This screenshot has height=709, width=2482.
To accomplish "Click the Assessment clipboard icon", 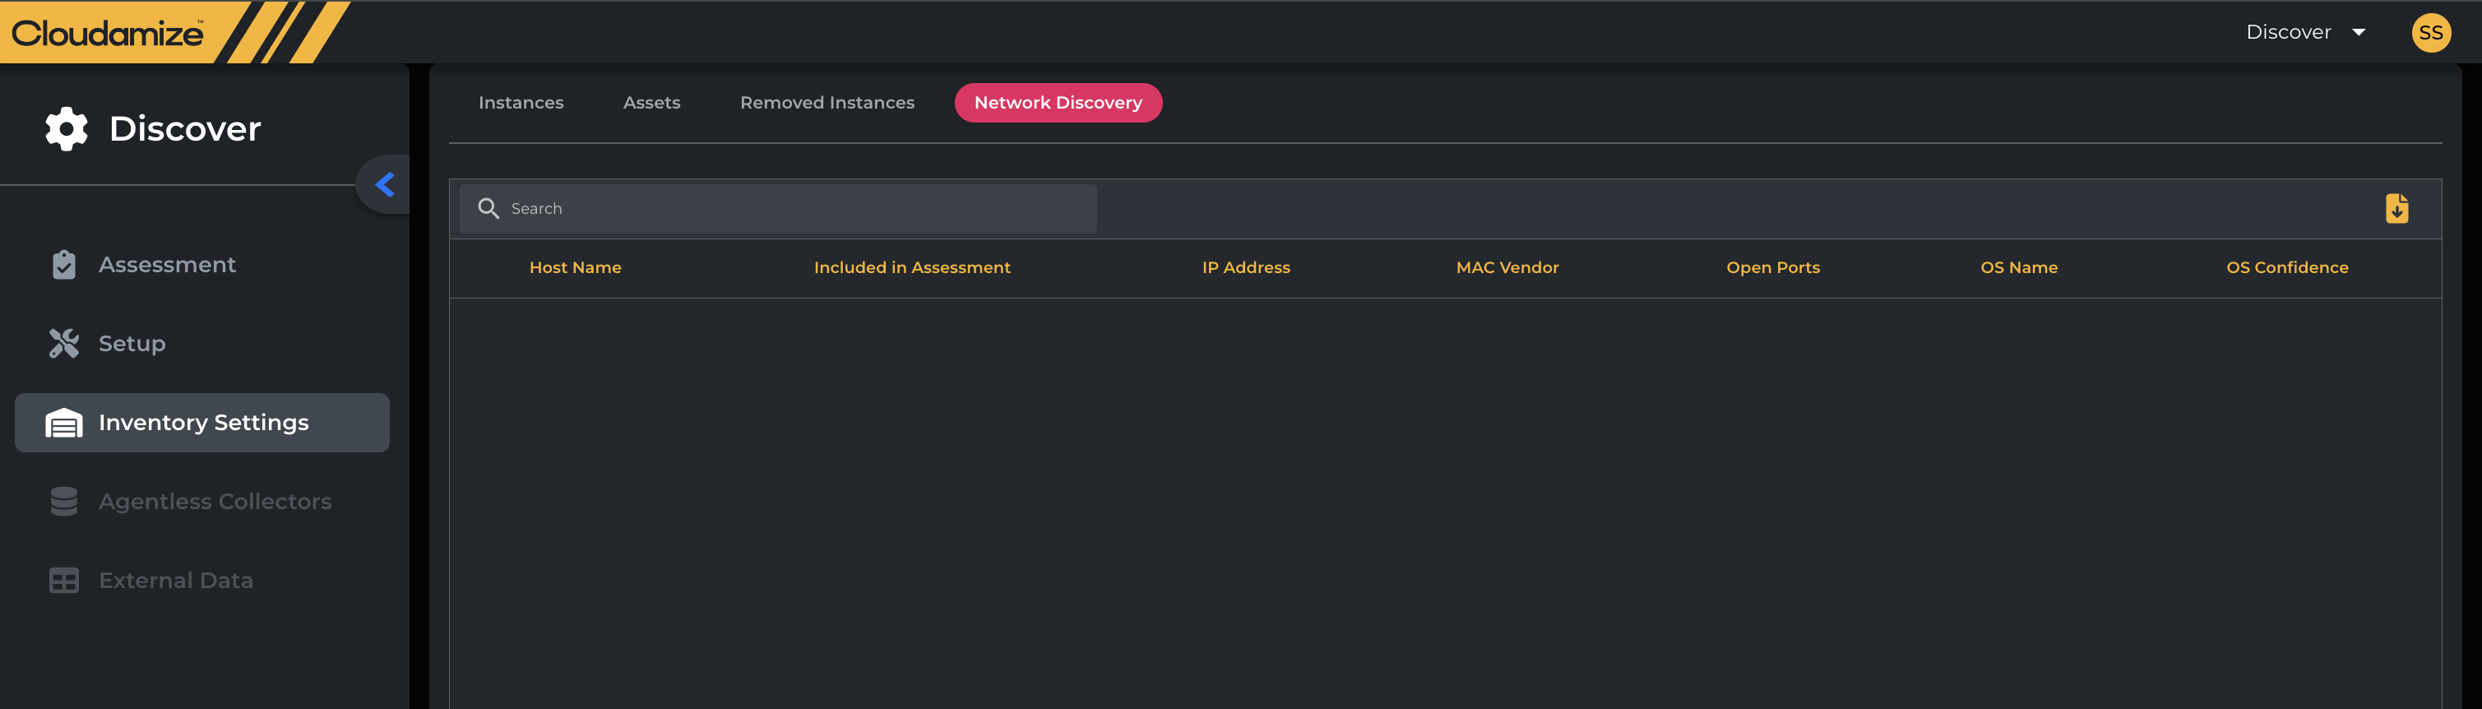I will point(63,265).
